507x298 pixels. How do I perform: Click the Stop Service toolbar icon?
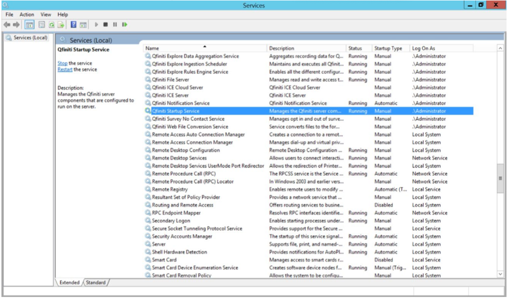(x=106, y=24)
